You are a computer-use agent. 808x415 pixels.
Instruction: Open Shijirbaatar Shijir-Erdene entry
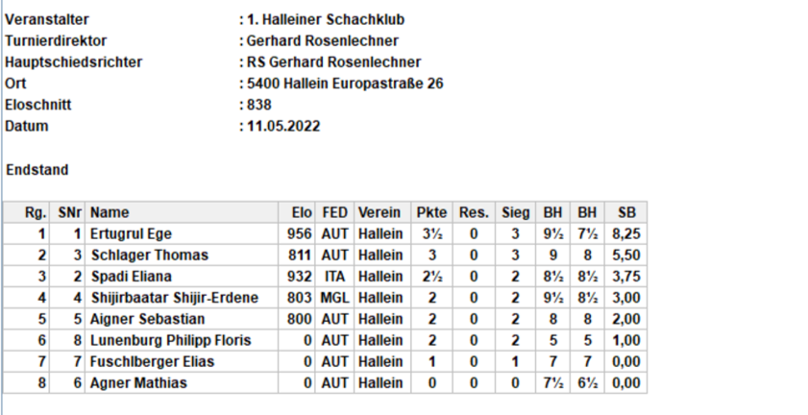pos(175,298)
